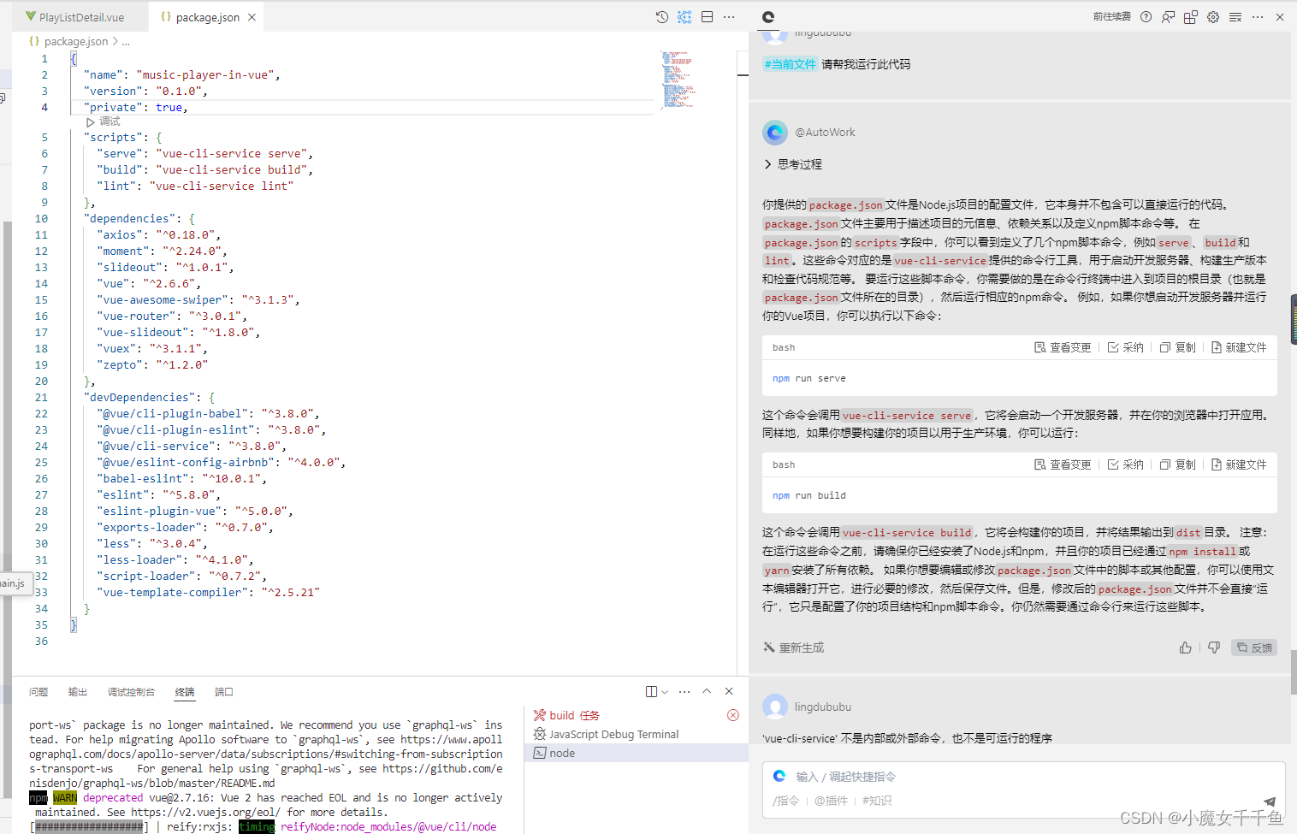Click the wrench icon of the build task terminal

[540, 715]
